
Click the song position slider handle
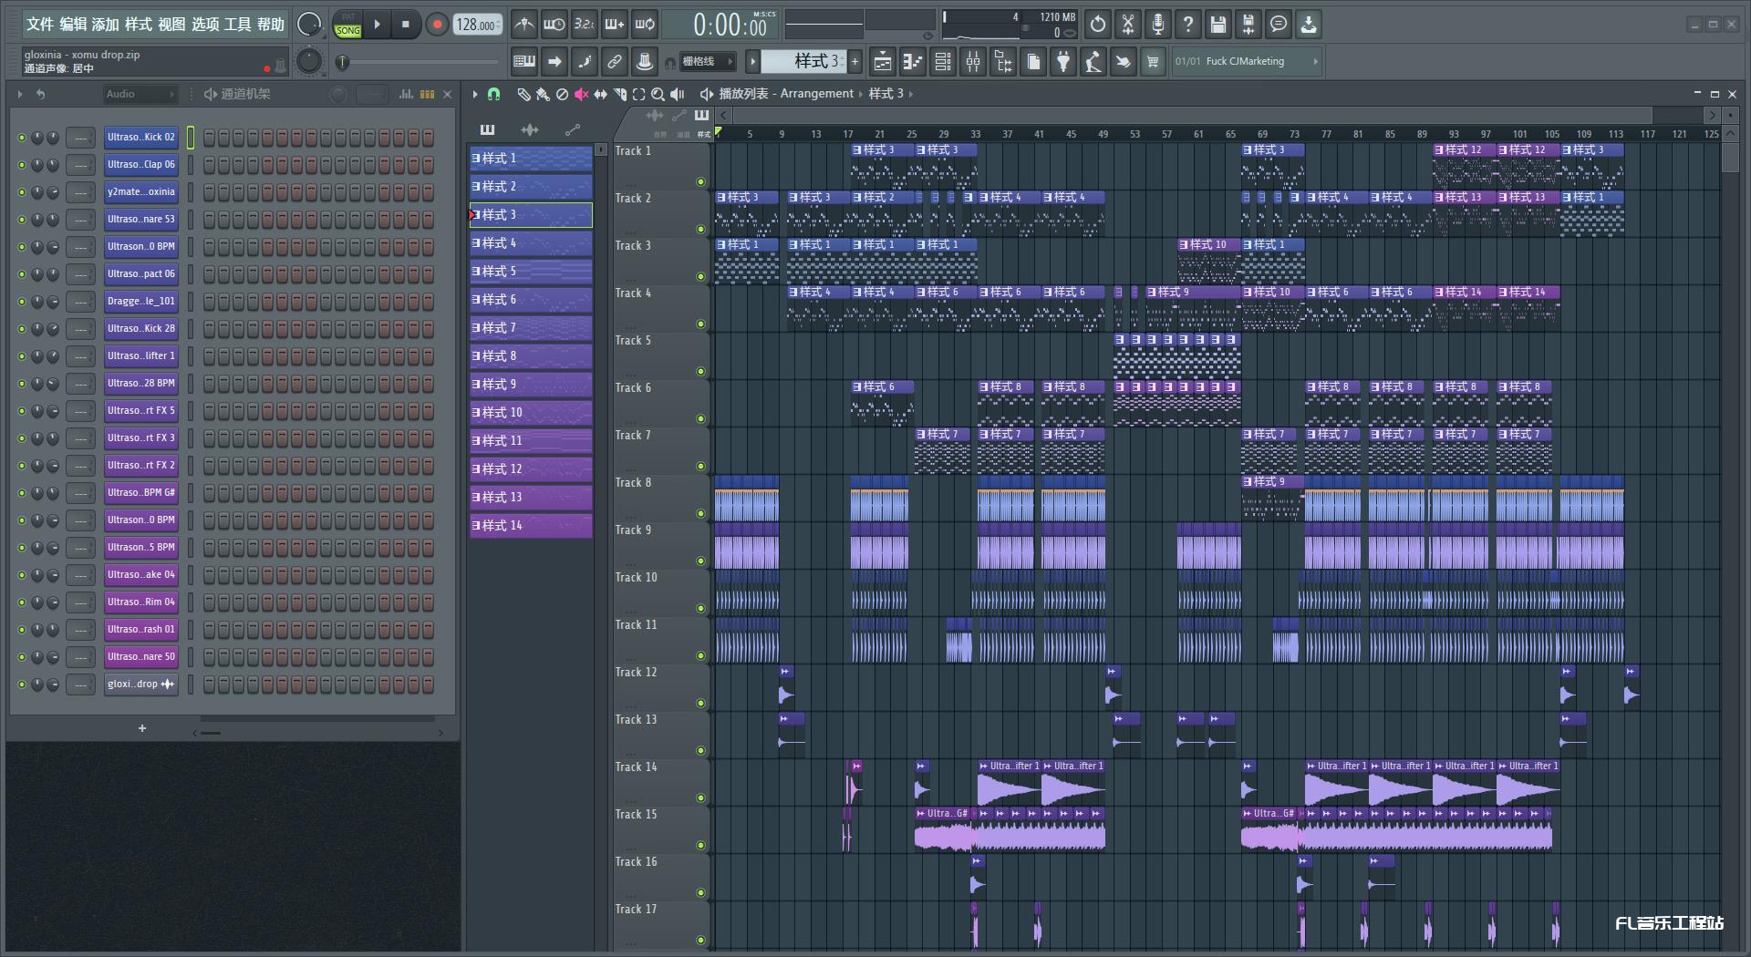point(342,62)
